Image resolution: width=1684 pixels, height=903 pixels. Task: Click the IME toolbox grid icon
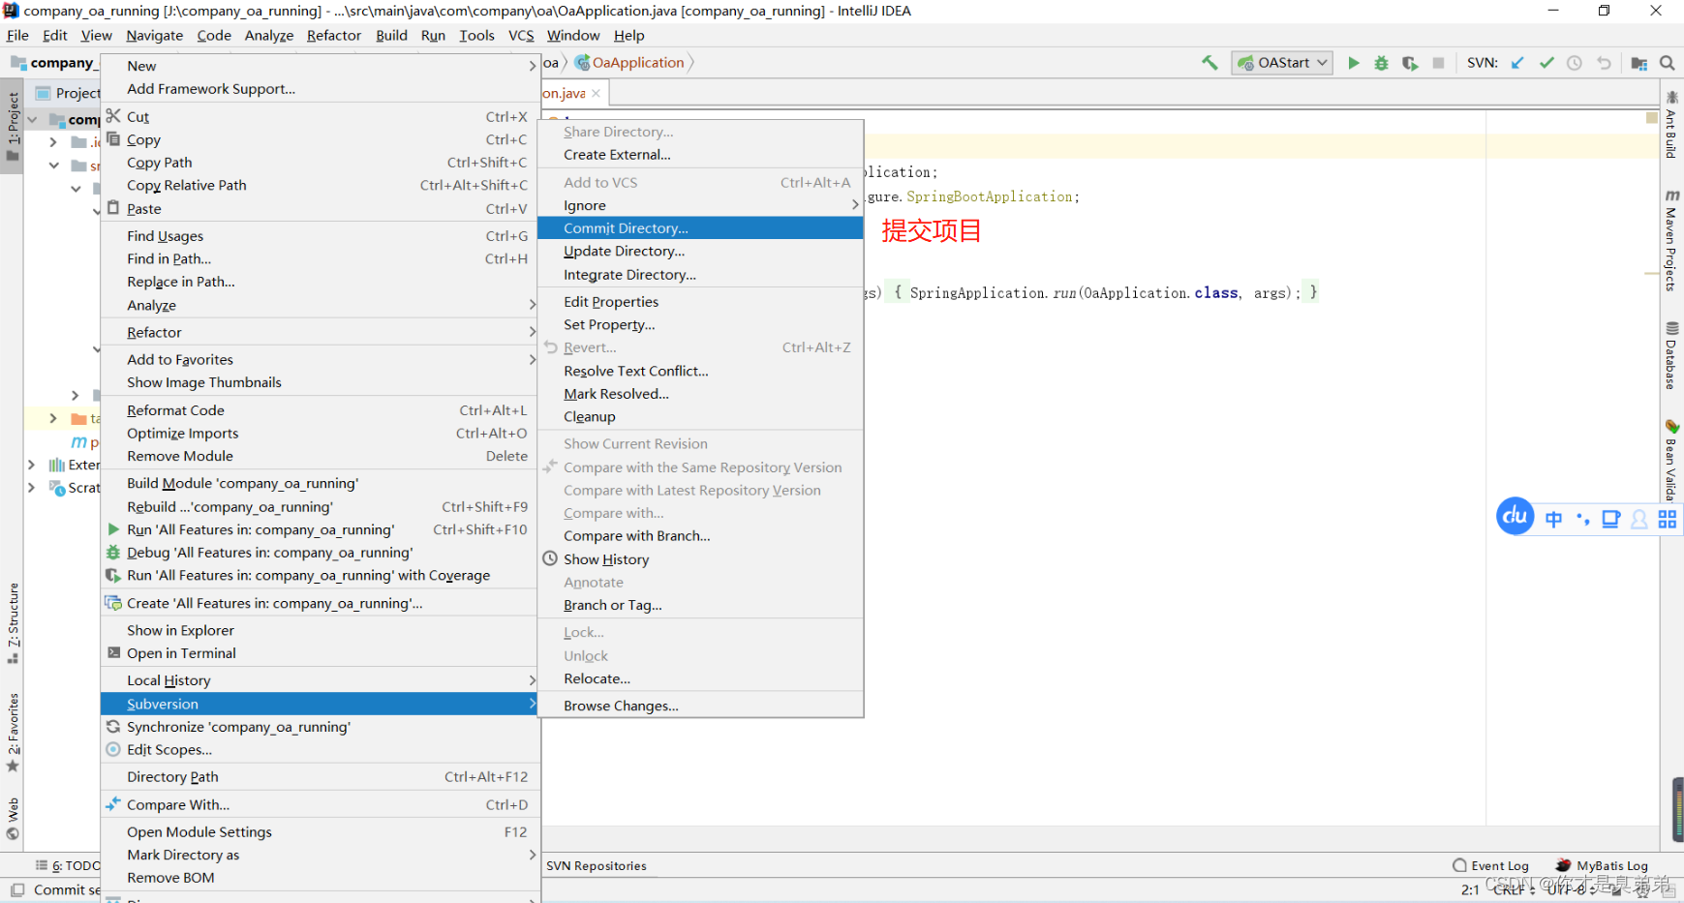pos(1667,520)
